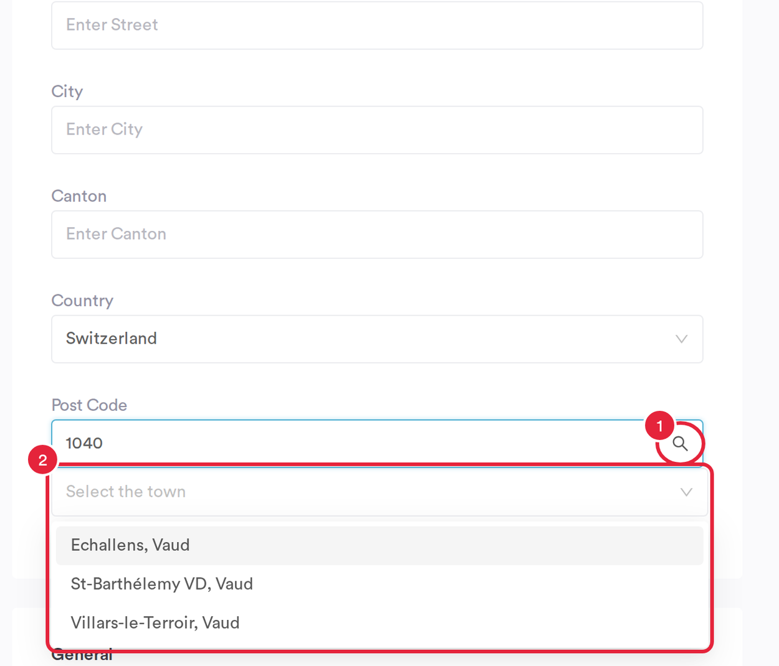Click the Enter Canton input field

(x=377, y=235)
